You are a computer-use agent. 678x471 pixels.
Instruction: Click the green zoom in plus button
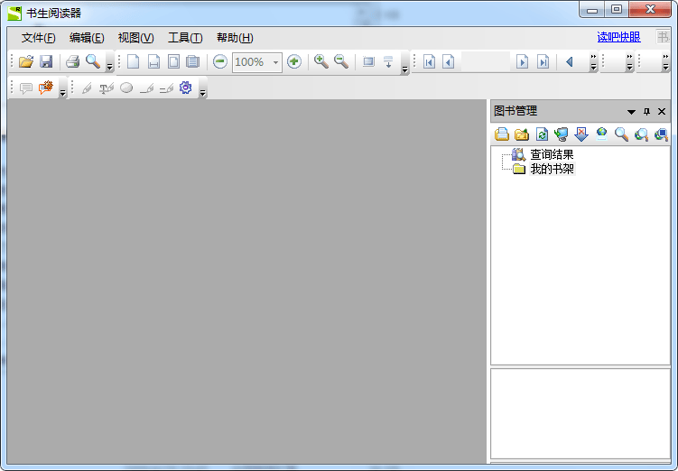coord(294,62)
